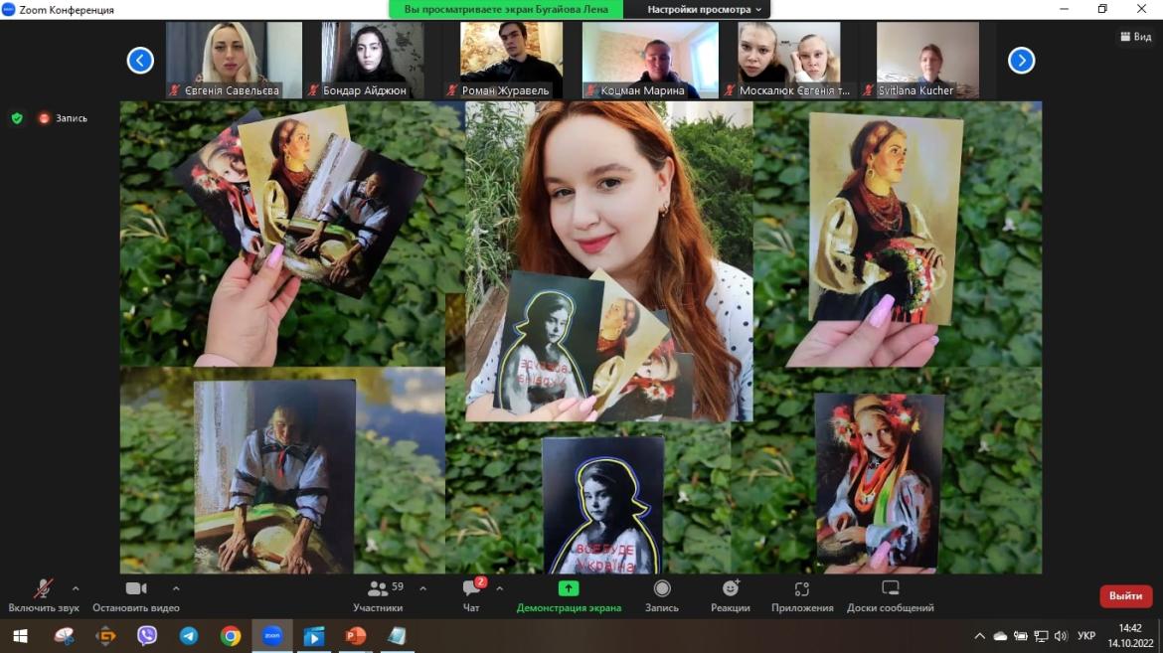Open the Приложения apps icon
Image resolution: width=1163 pixels, height=653 pixels.
coord(802,588)
